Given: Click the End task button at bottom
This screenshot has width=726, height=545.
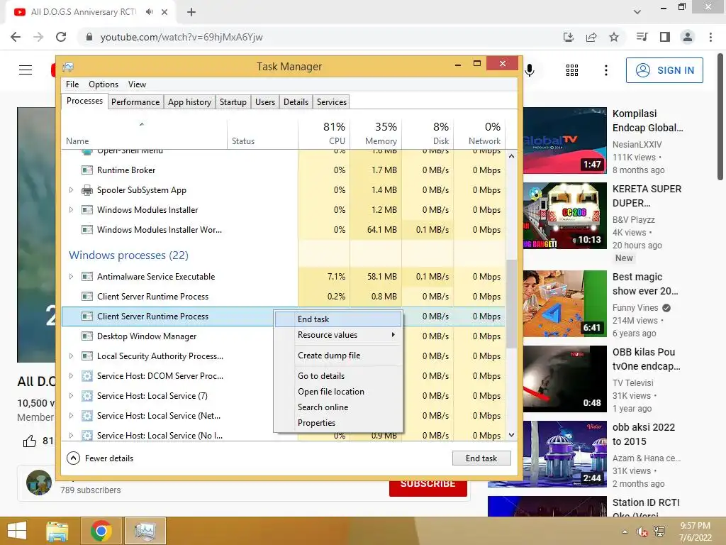Looking at the screenshot, I should [481, 458].
